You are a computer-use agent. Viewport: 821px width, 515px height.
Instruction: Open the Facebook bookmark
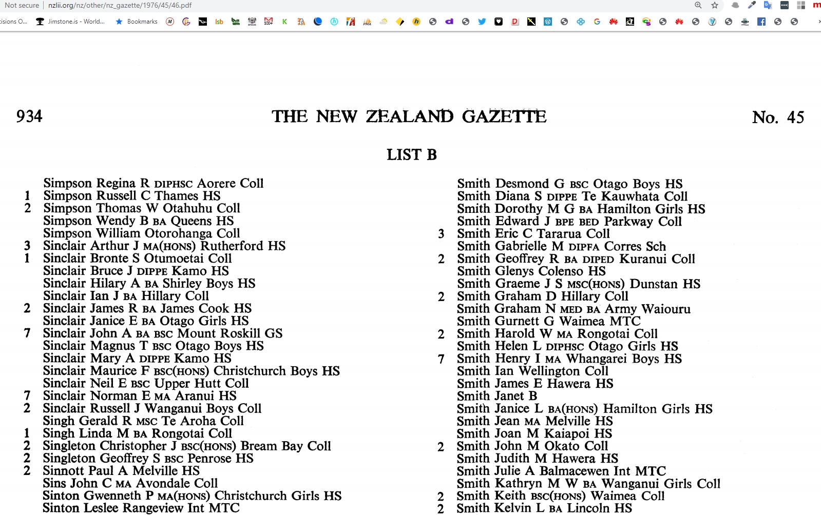pos(761,22)
